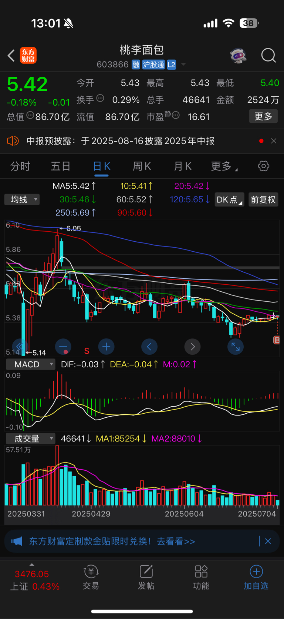Screen dimensions: 284x619
Task: Tap the back arrow icon
Action: [11, 56]
